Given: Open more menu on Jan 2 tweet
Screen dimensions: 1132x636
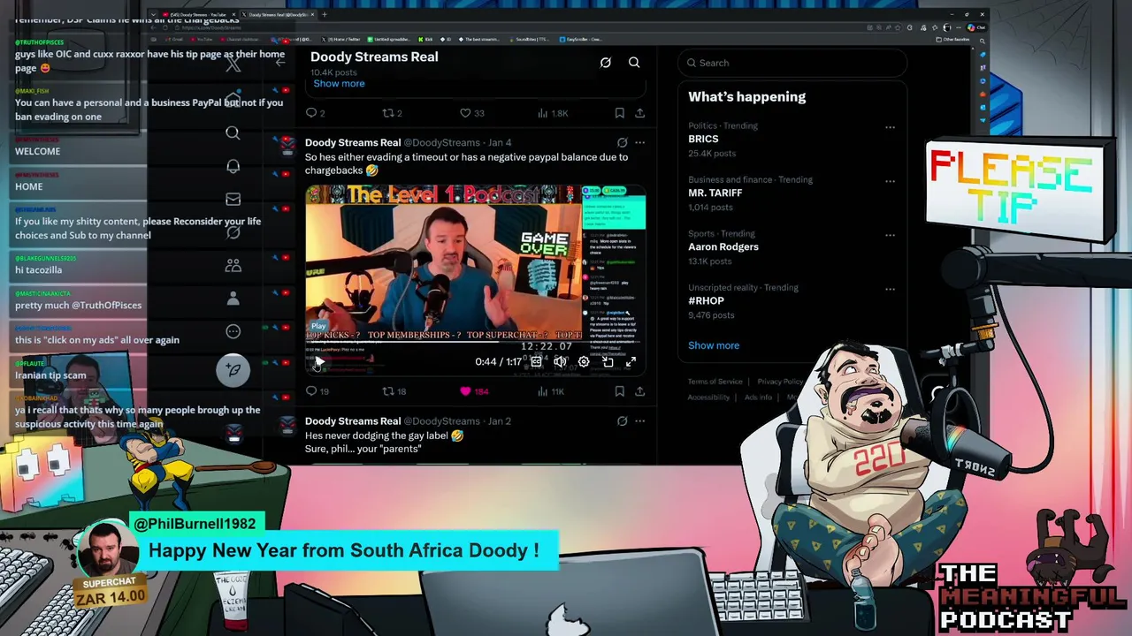Looking at the screenshot, I should coord(639,421).
